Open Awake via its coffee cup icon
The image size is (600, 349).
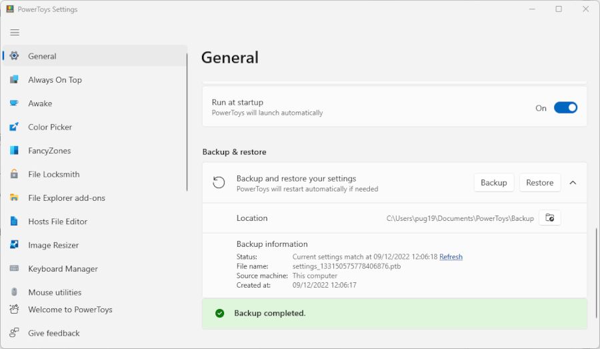click(x=14, y=103)
